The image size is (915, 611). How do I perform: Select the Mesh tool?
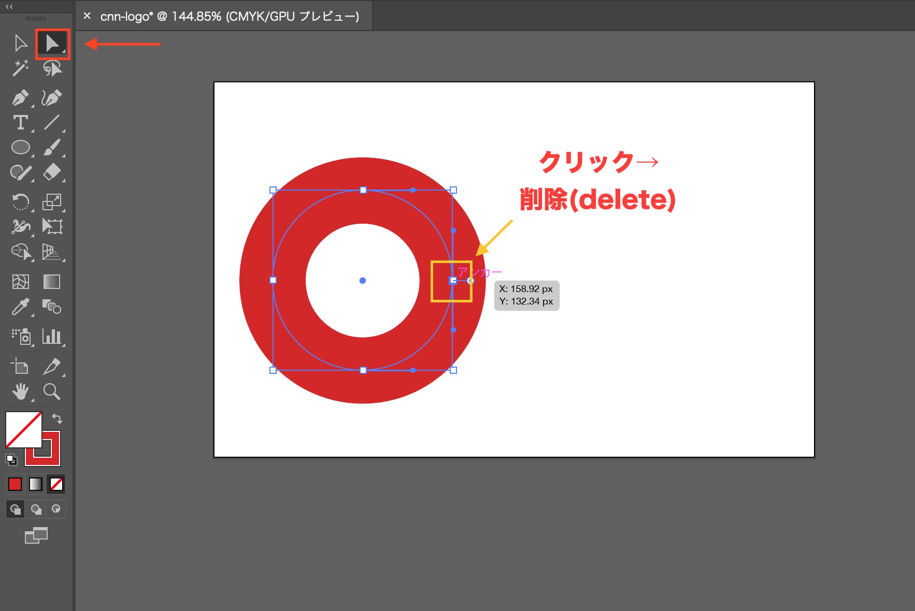point(21,282)
